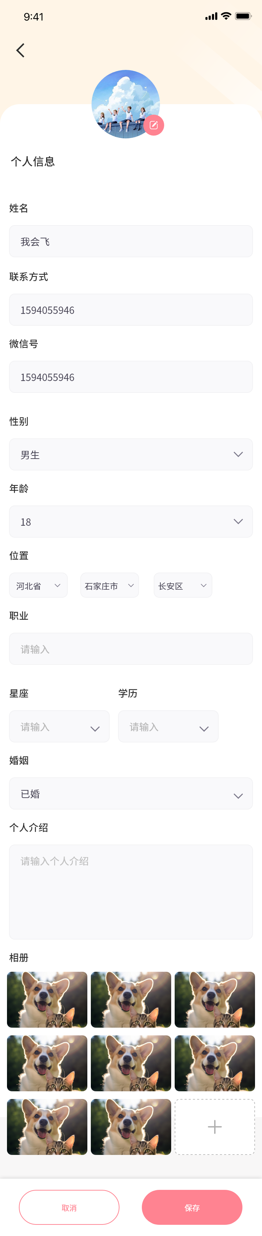Open the 河北省 province dropdown
The height and width of the screenshot is (1236, 262).
tap(38, 585)
